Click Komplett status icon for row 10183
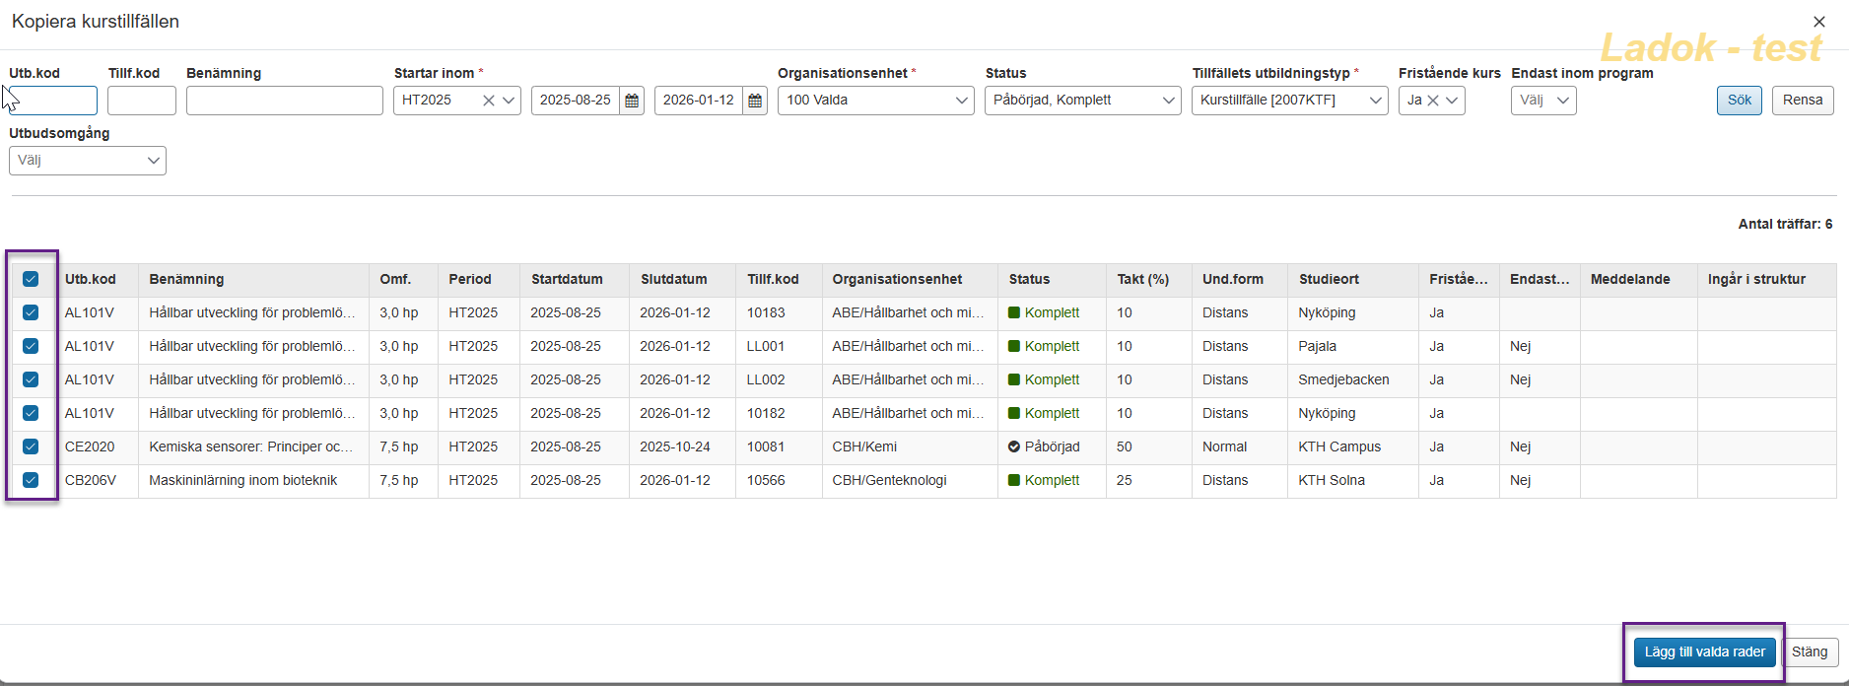This screenshot has height=686, width=1849. click(1013, 313)
